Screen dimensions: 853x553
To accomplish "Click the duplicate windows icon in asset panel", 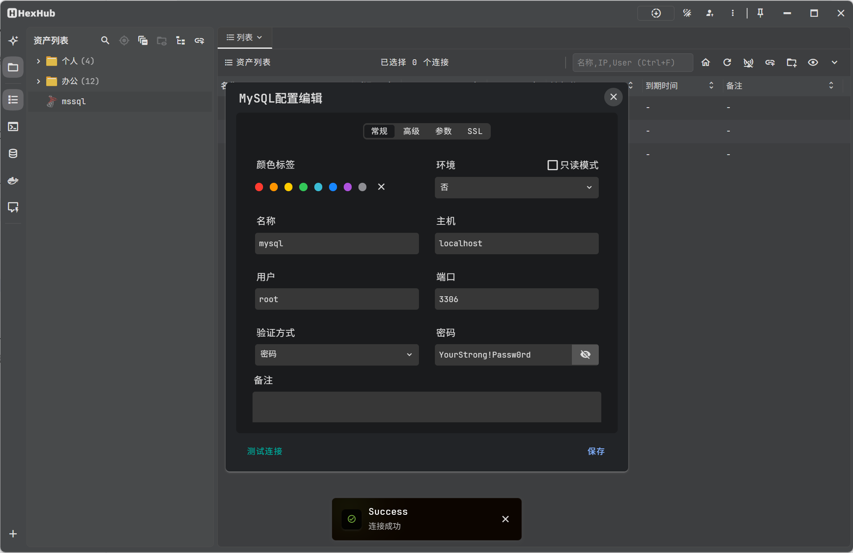I will click(x=143, y=40).
